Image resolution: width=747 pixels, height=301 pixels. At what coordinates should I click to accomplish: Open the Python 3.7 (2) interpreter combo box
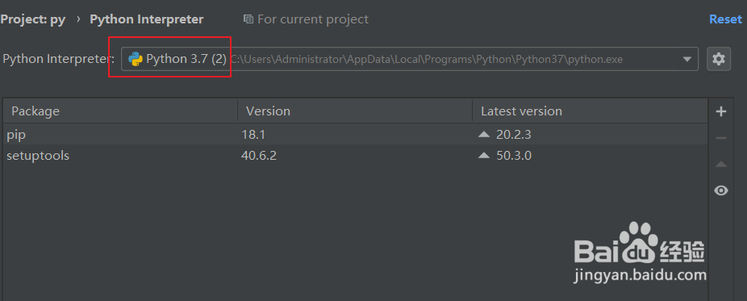pyautogui.click(x=410, y=59)
